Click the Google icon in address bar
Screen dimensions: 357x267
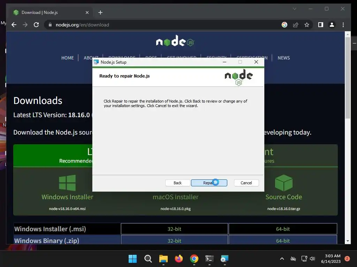pos(284,25)
